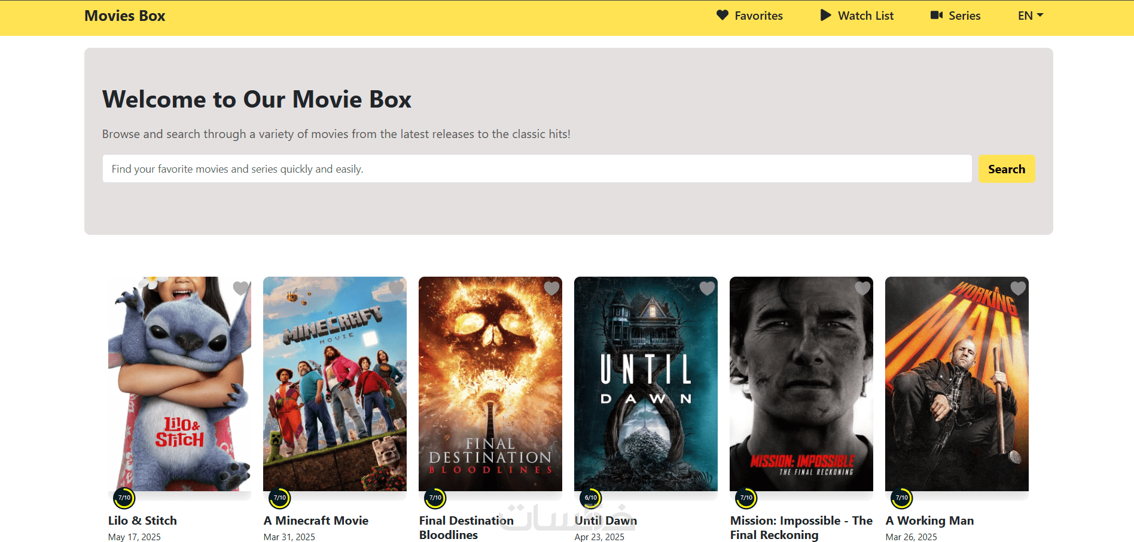Open the Watch List page
This screenshot has width=1134, height=542.
(x=856, y=16)
